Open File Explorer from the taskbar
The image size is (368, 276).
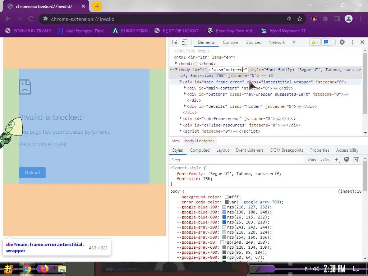pyautogui.click(x=62, y=269)
